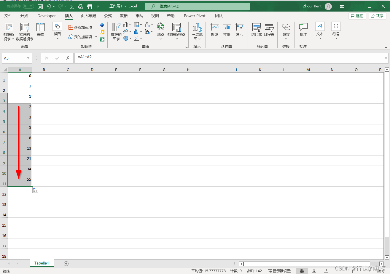The width and height of the screenshot is (390, 274).
Task: Insert a statistic histogram chart icon
Action: coord(136,31)
